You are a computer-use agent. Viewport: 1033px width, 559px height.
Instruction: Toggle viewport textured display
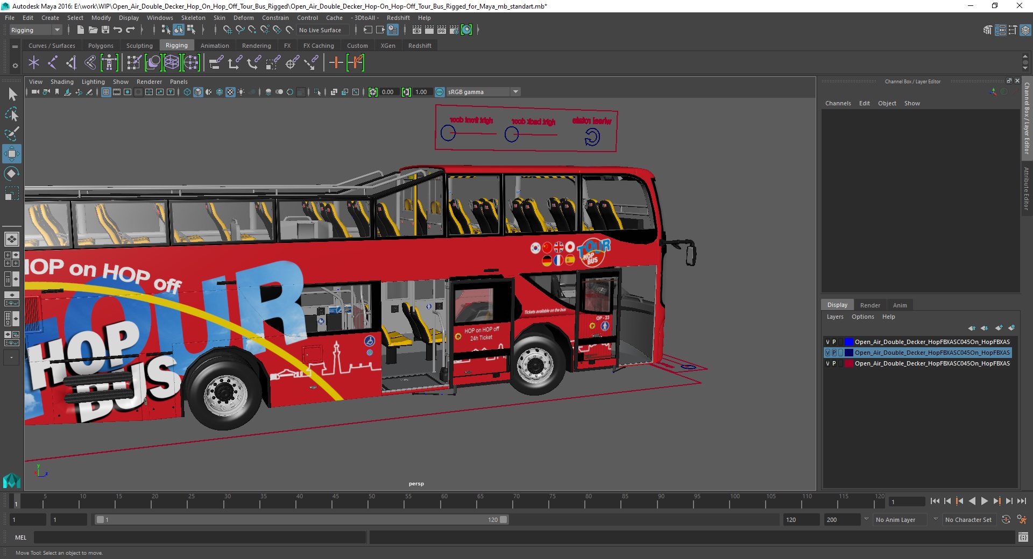230,92
